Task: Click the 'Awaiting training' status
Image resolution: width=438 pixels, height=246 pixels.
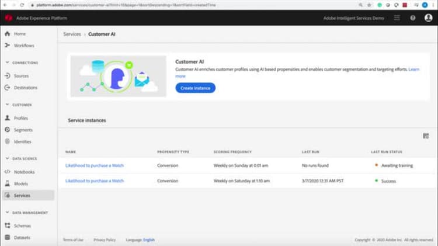Action: pyautogui.click(x=397, y=165)
